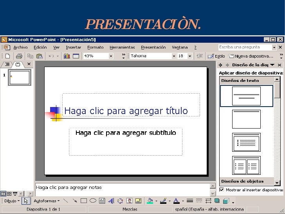The image size is (285, 214).
Task: Open the arrow style icon
Action: tap(208, 201)
